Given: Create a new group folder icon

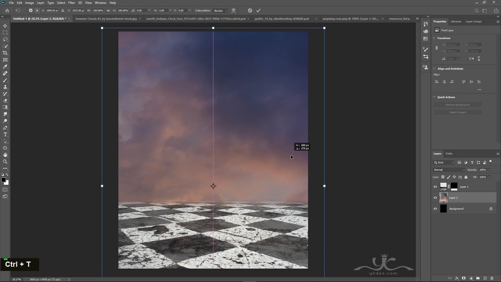Looking at the screenshot, I should pos(478,278).
